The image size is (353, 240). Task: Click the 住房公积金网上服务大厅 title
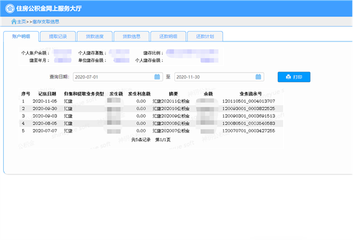pyautogui.click(x=49, y=8)
